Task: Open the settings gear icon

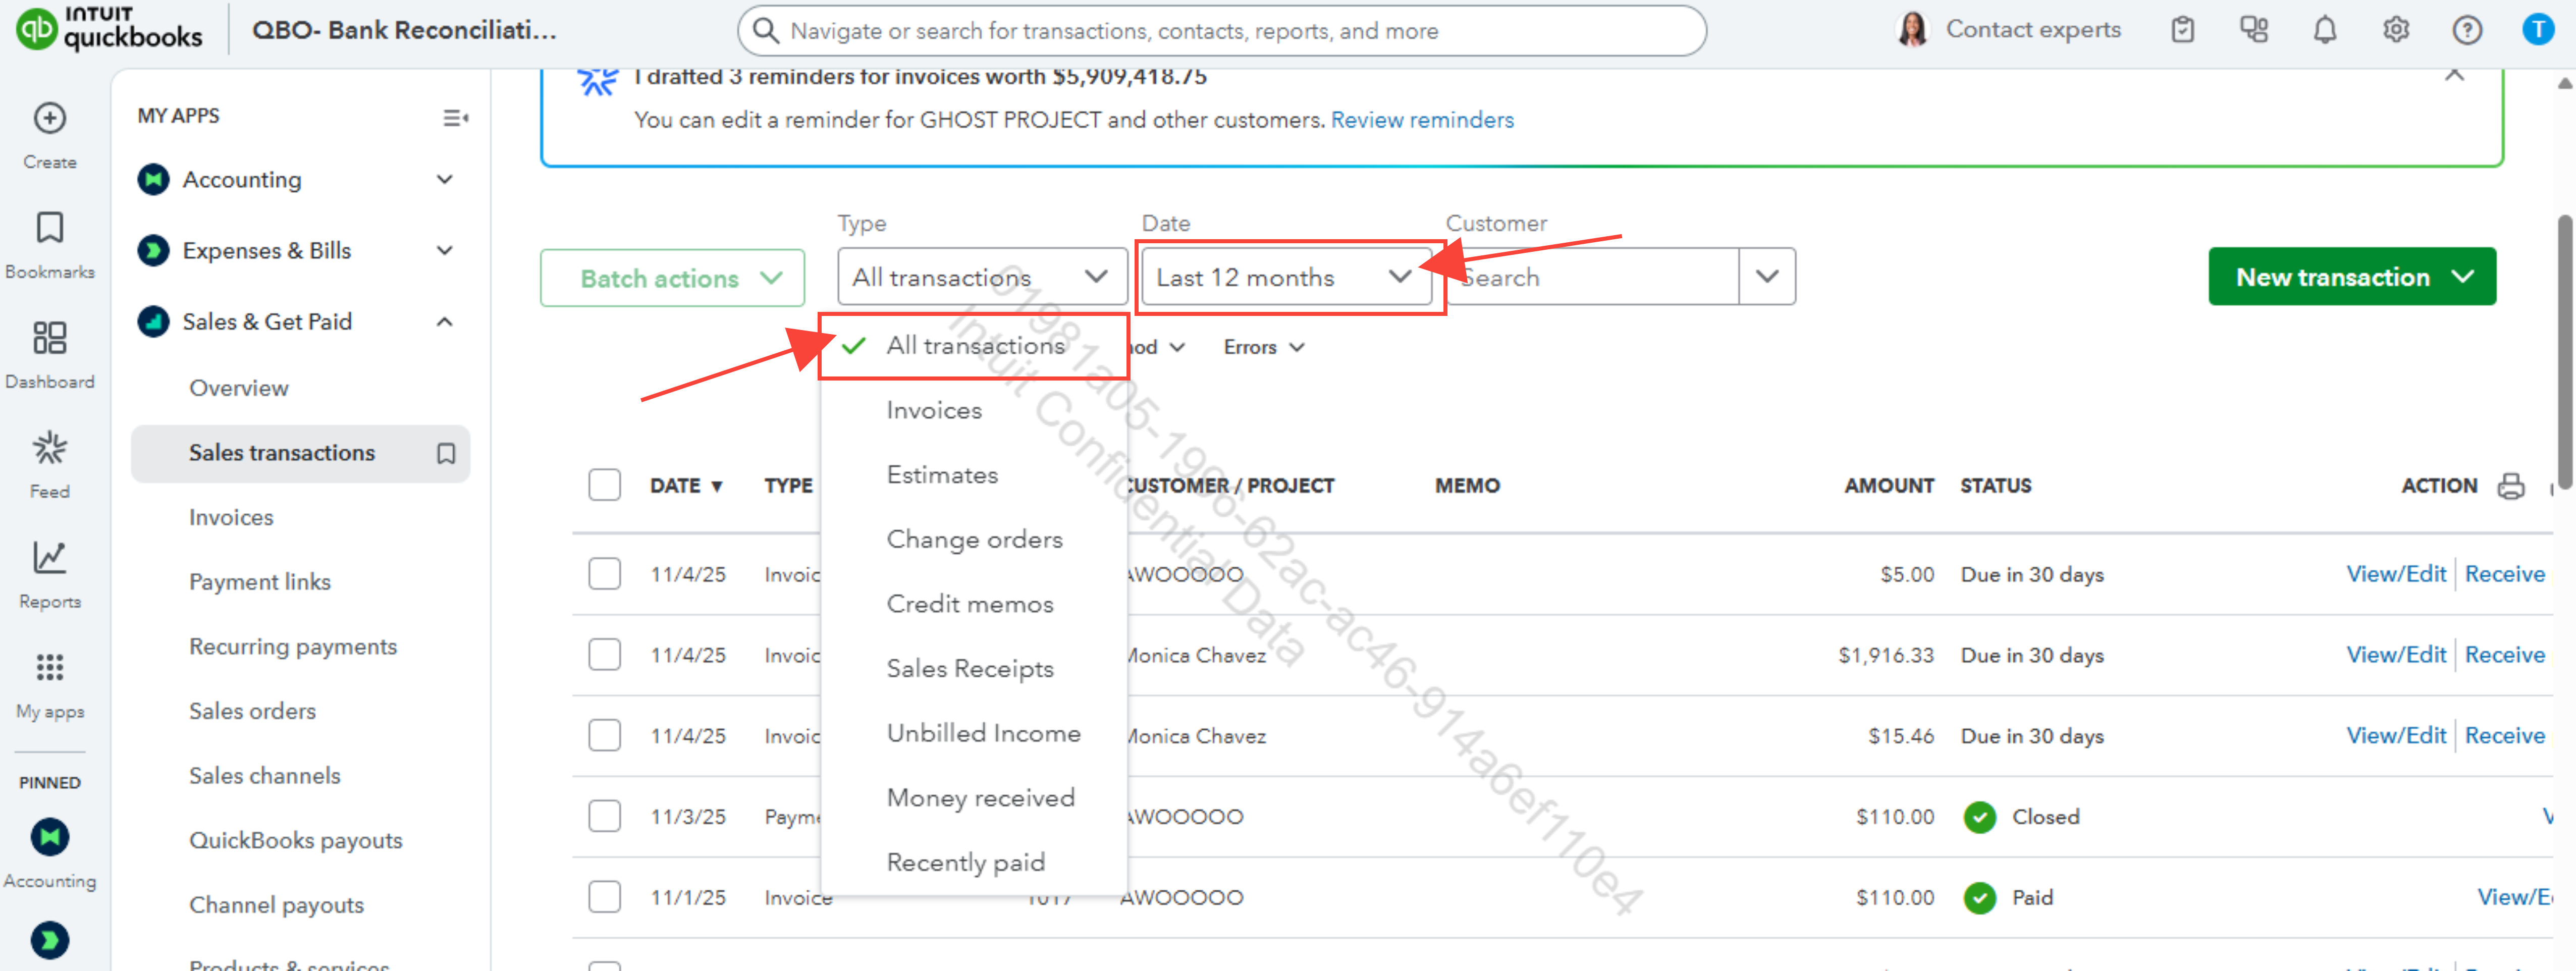Action: (x=2395, y=30)
